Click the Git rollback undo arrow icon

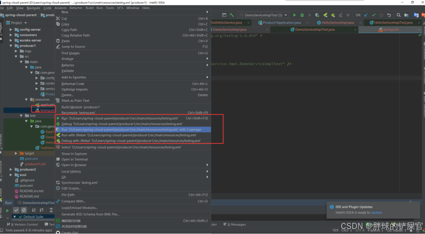click(389, 15)
